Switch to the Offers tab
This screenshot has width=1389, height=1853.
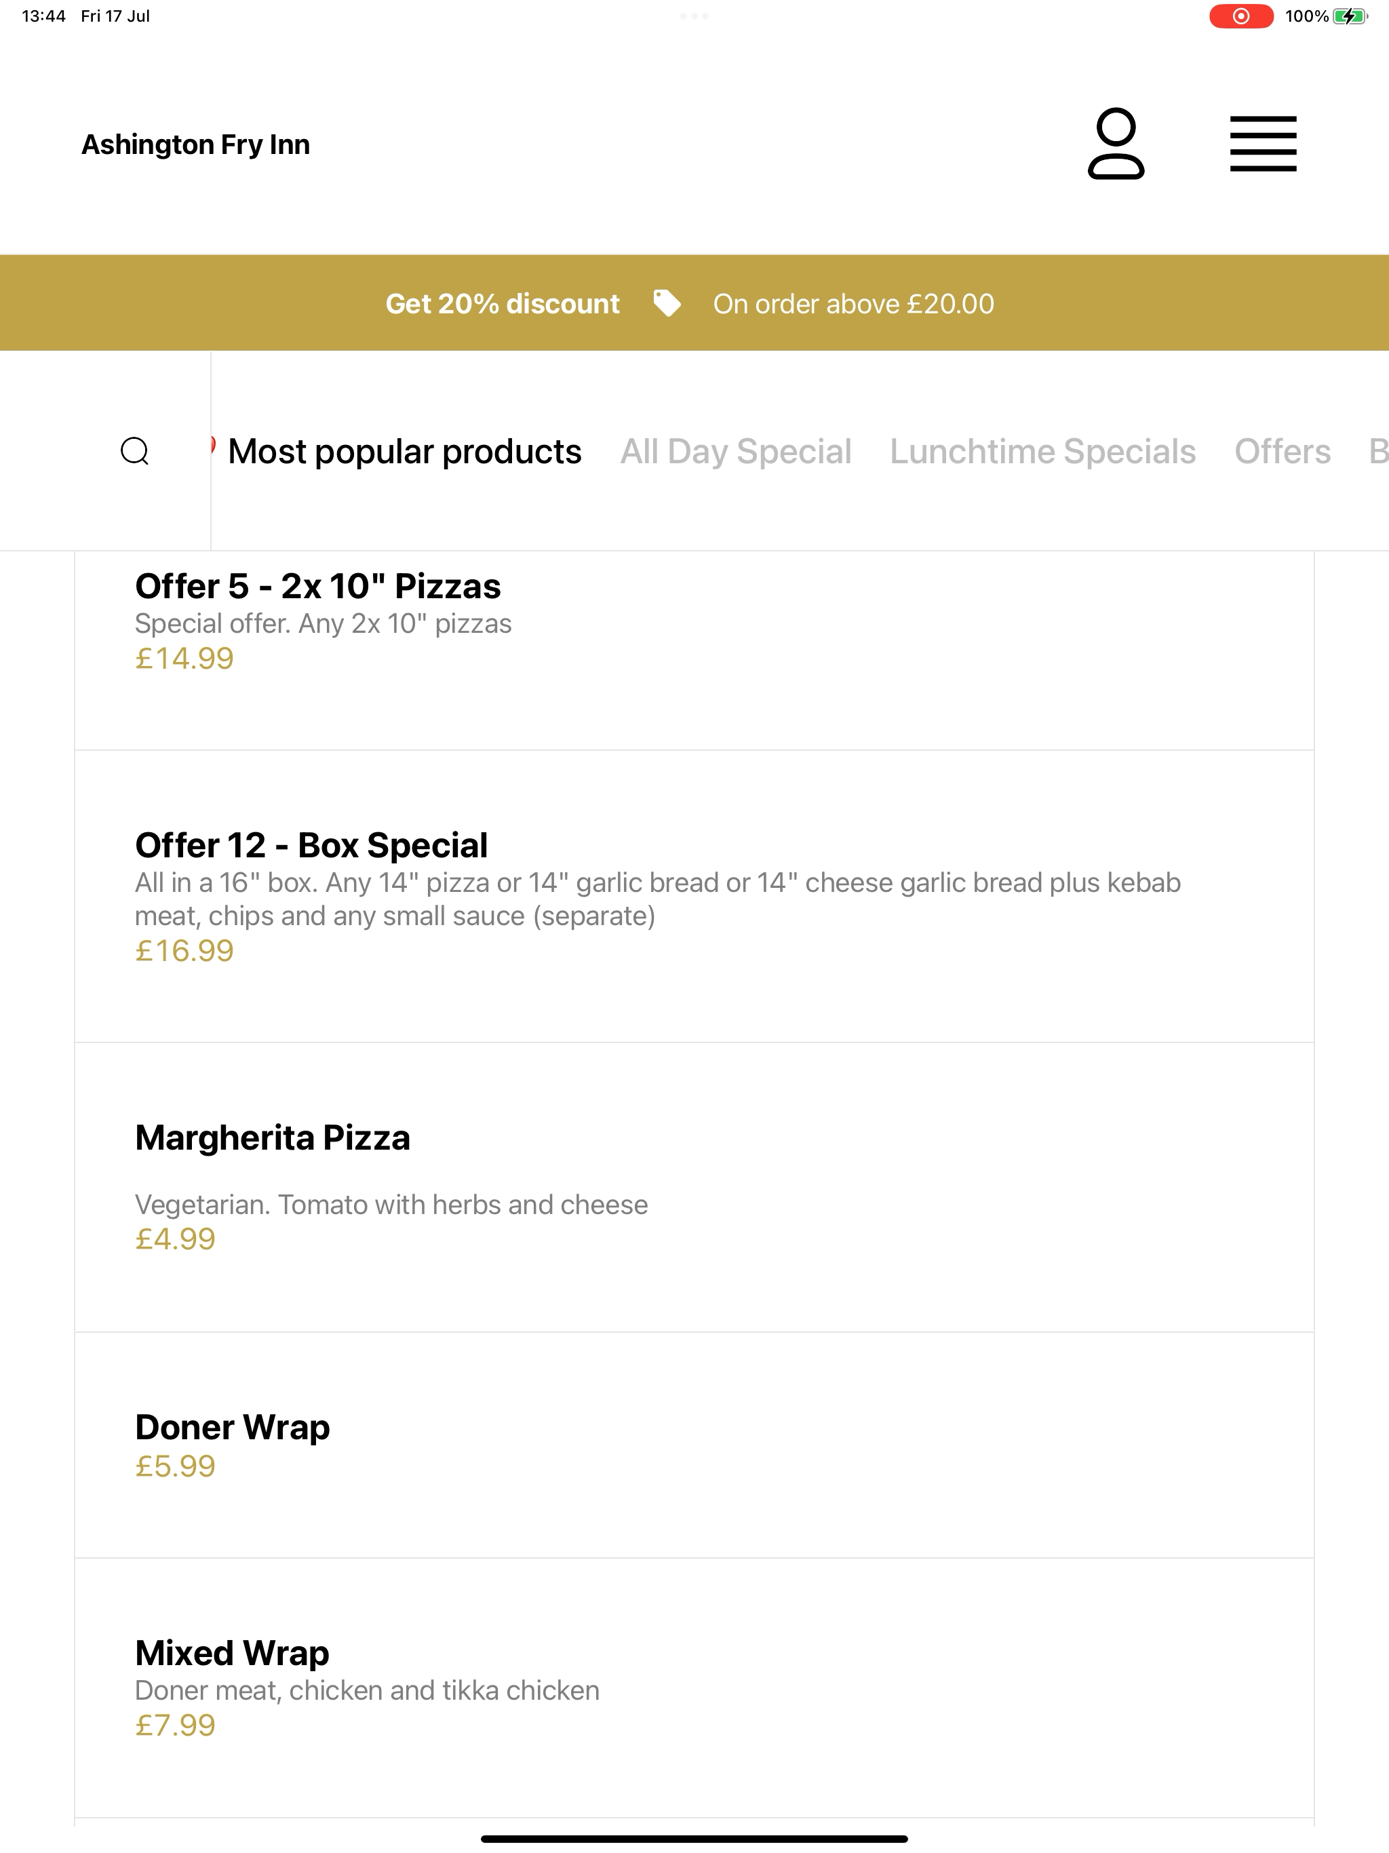coord(1283,452)
